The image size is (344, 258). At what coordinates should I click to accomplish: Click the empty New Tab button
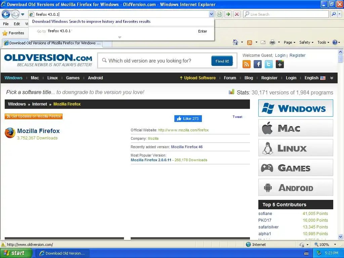(107, 43)
